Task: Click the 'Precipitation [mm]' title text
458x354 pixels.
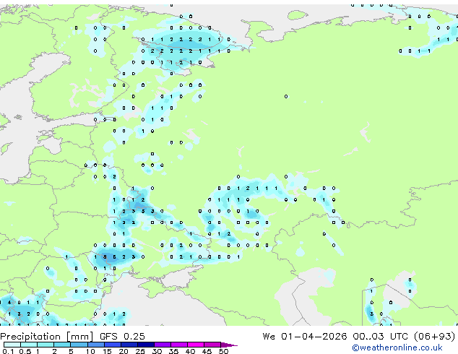Action: point(47,337)
